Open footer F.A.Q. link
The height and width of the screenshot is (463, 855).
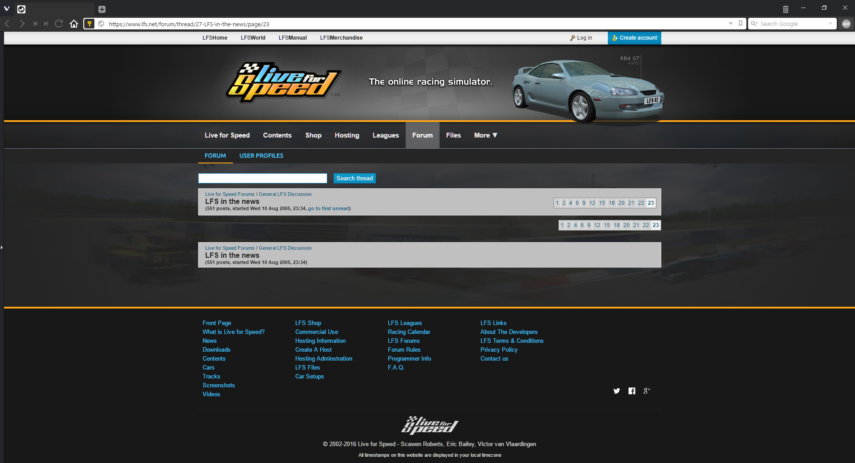click(x=396, y=368)
